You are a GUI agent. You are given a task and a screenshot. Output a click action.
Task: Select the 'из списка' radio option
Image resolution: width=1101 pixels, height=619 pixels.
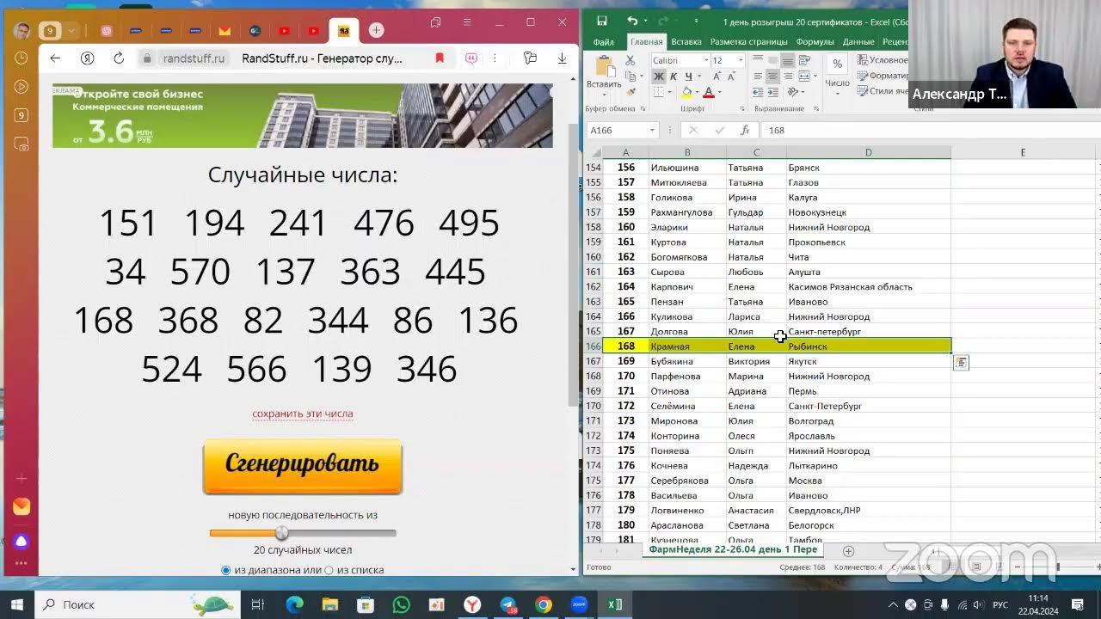pyautogui.click(x=329, y=570)
